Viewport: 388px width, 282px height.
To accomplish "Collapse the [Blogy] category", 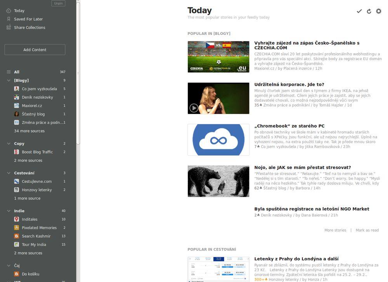I will pyautogui.click(x=9, y=80).
